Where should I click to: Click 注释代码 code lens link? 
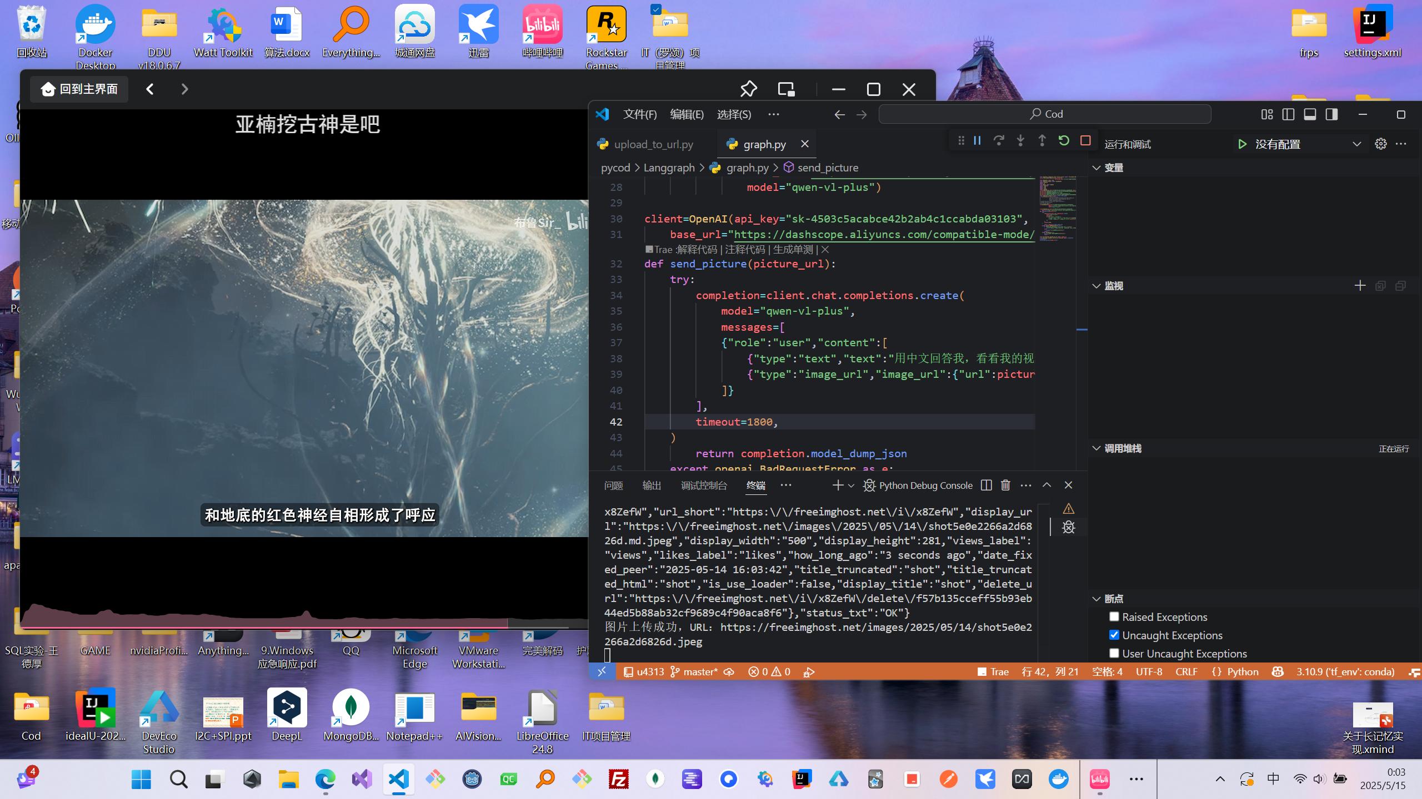tap(745, 250)
